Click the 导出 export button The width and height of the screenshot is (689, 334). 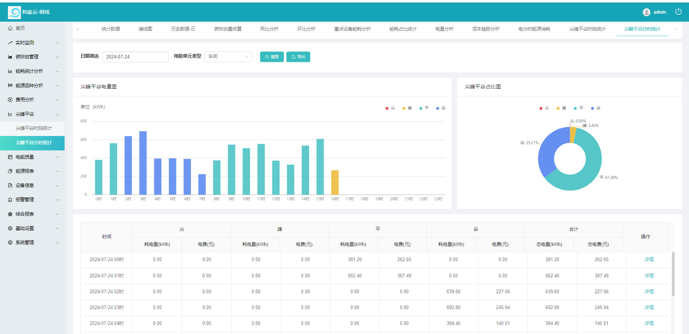(x=298, y=57)
